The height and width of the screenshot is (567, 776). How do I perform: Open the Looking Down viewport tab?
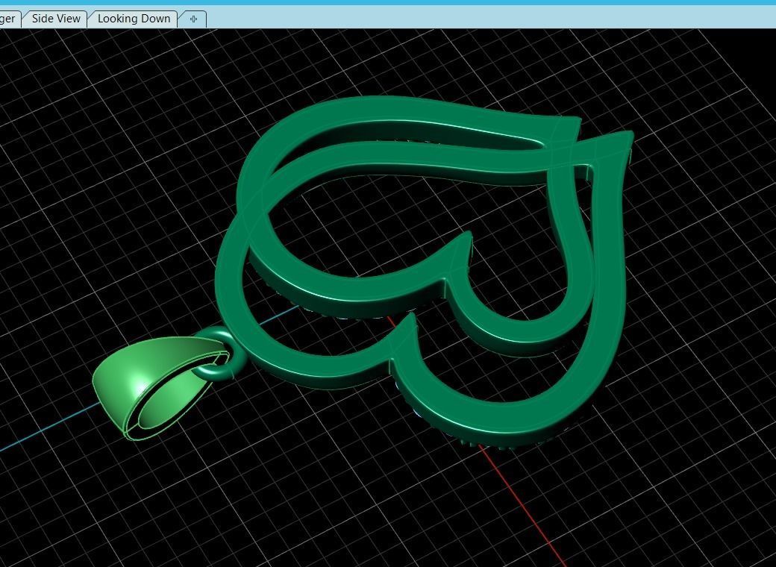134,19
